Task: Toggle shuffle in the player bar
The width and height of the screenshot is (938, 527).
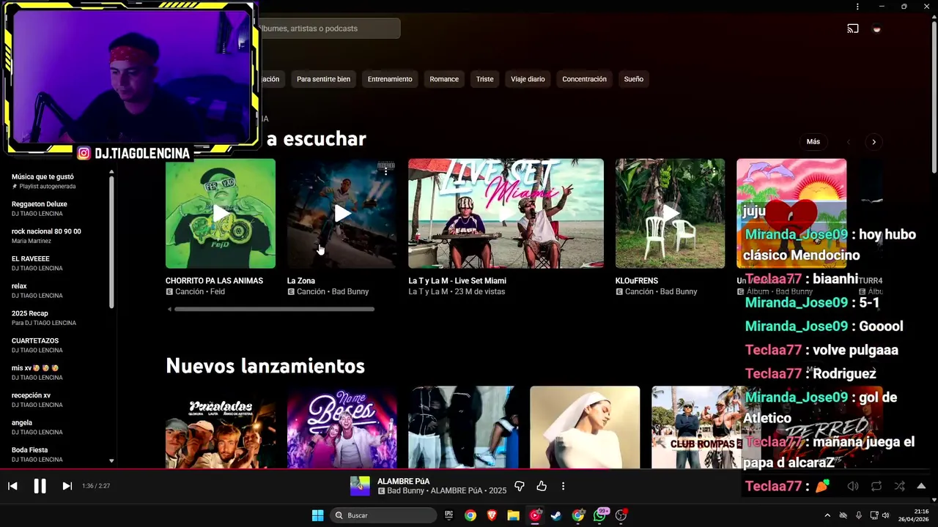Action: coord(899,486)
